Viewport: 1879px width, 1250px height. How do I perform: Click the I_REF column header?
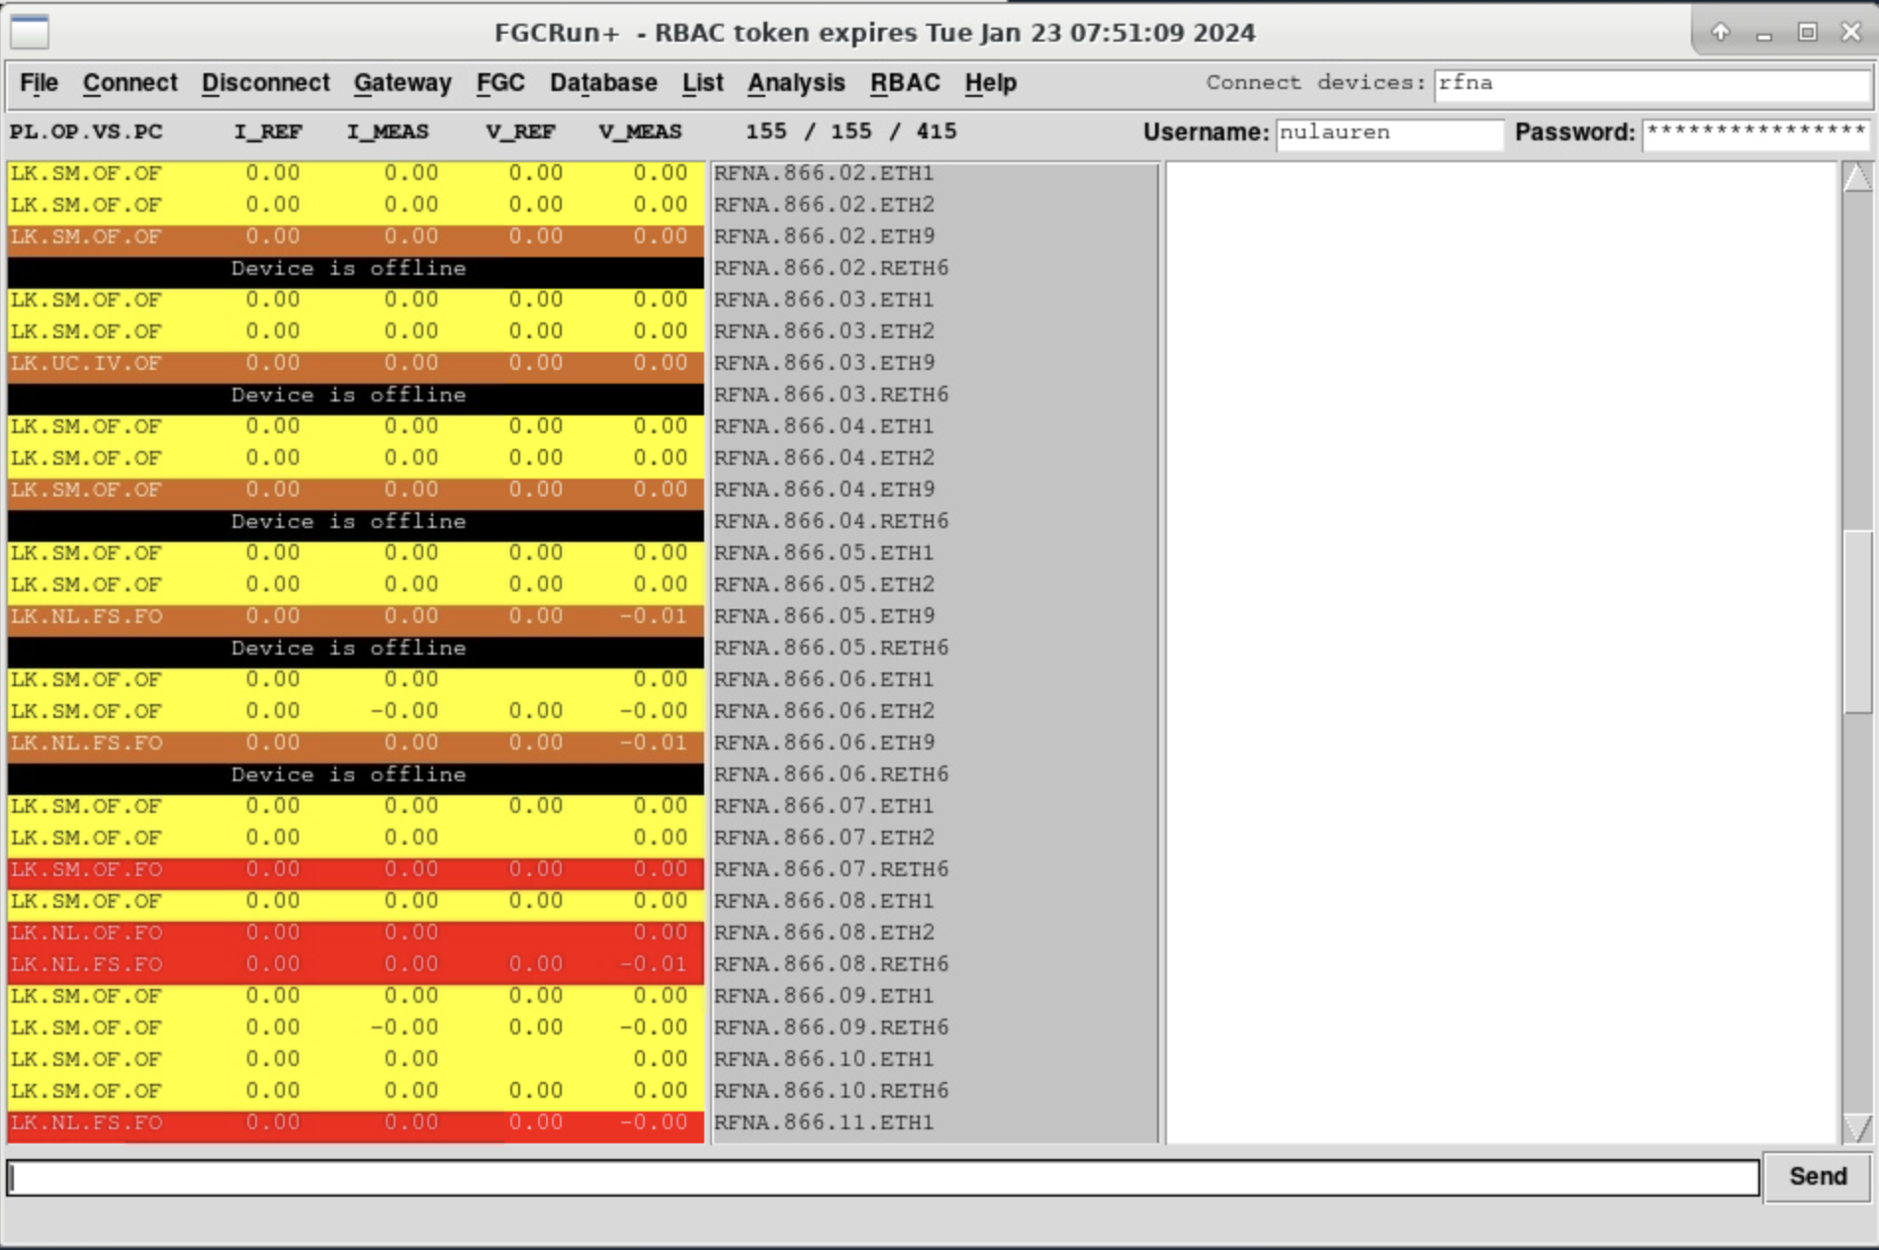click(x=268, y=133)
